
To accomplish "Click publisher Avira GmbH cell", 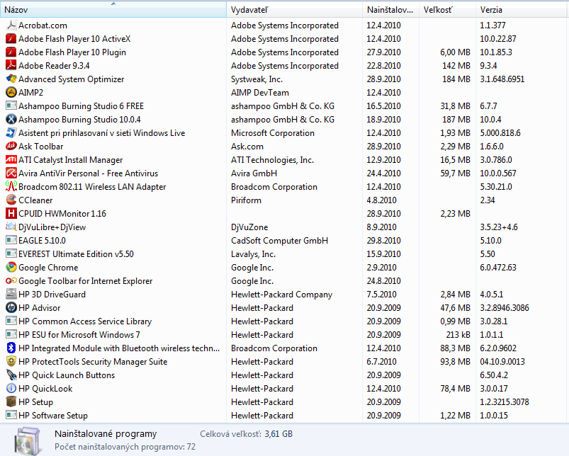I will tap(254, 173).
